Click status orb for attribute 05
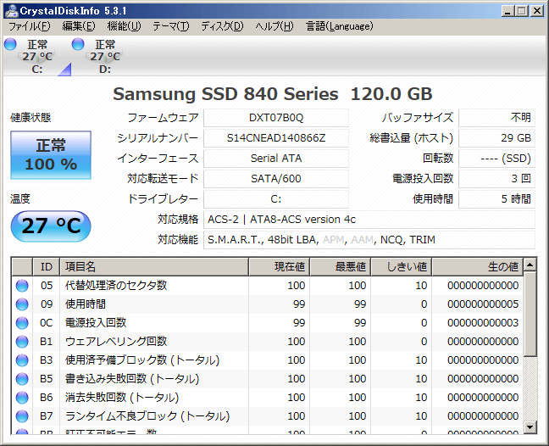The image size is (549, 446). (22, 286)
